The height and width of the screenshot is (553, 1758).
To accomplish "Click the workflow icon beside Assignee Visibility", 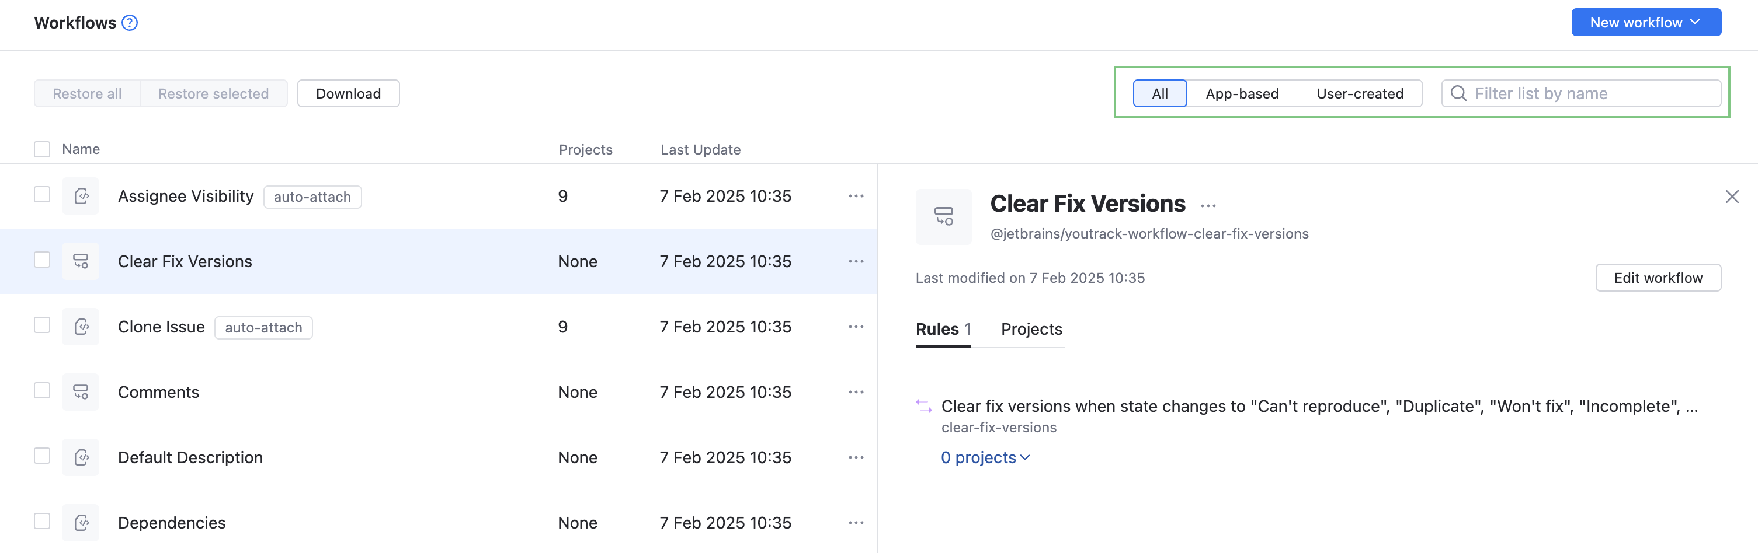I will pos(81,195).
